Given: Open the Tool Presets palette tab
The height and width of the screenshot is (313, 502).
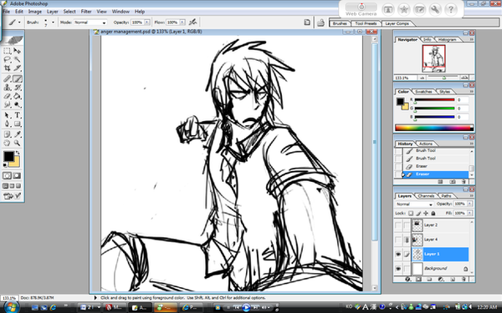Looking at the screenshot, I should (366, 23).
